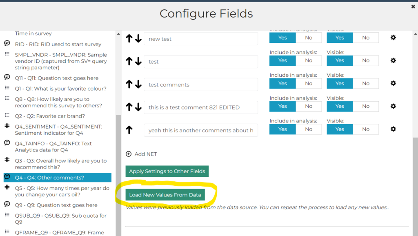
Task: Click Apply Settings to Other Fields button
Action: click(167, 171)
